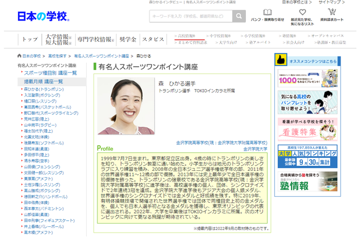364x237 pixels.
Task: Click the home icon in breadcrumb
Action: (20, 56)
